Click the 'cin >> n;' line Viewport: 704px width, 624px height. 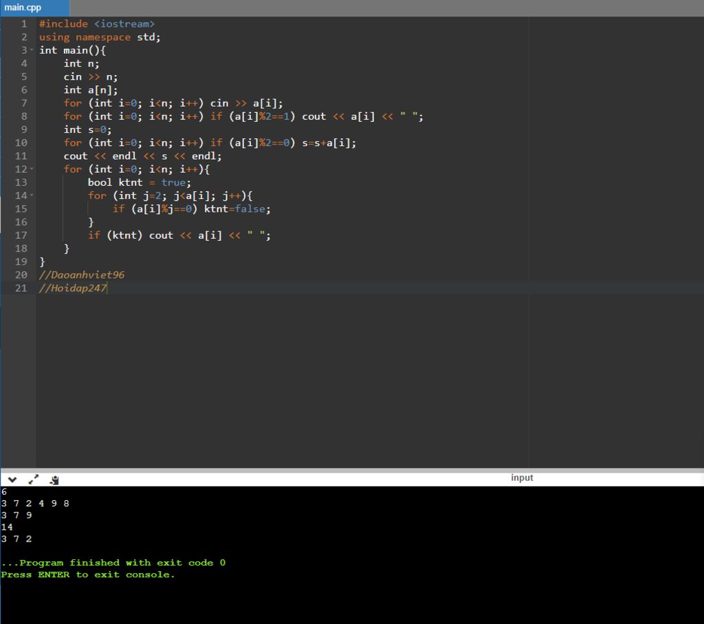[x=90, y=77]
